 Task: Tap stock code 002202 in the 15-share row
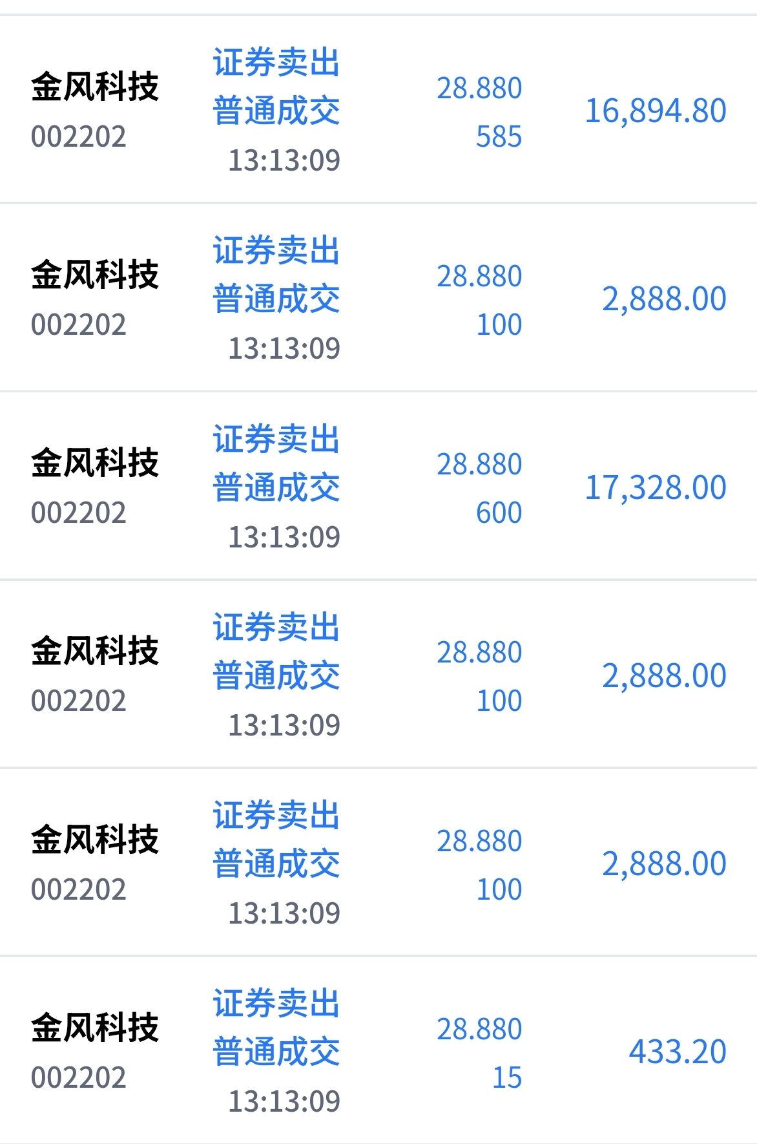[78, 1077]
